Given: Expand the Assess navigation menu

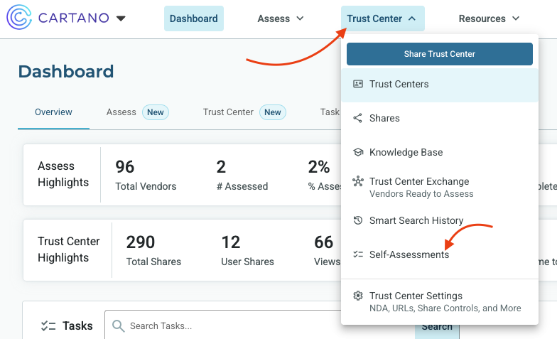Looking at the screenshot, I should [x=280, y=18].
